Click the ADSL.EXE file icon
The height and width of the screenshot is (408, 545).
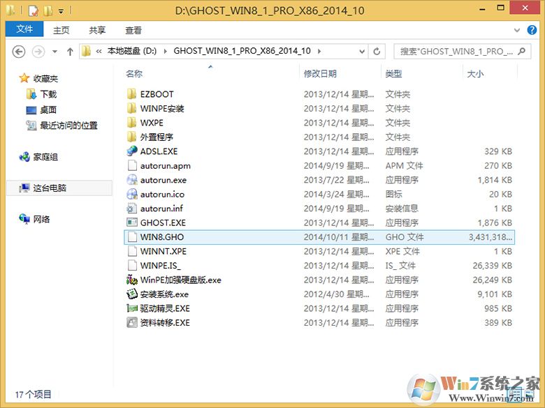132,151
